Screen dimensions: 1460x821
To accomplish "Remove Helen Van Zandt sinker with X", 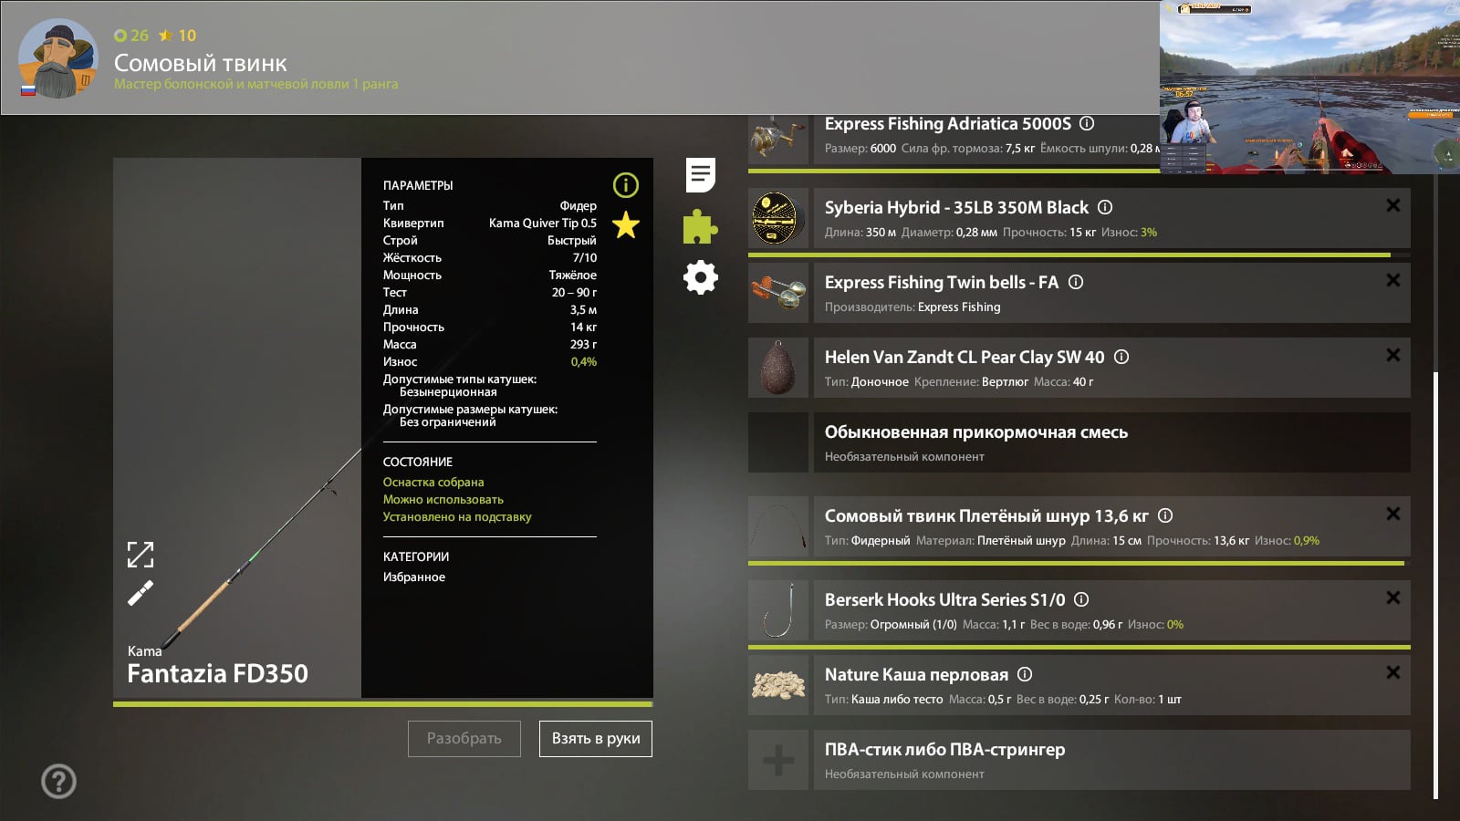I will click(1393, 355).
